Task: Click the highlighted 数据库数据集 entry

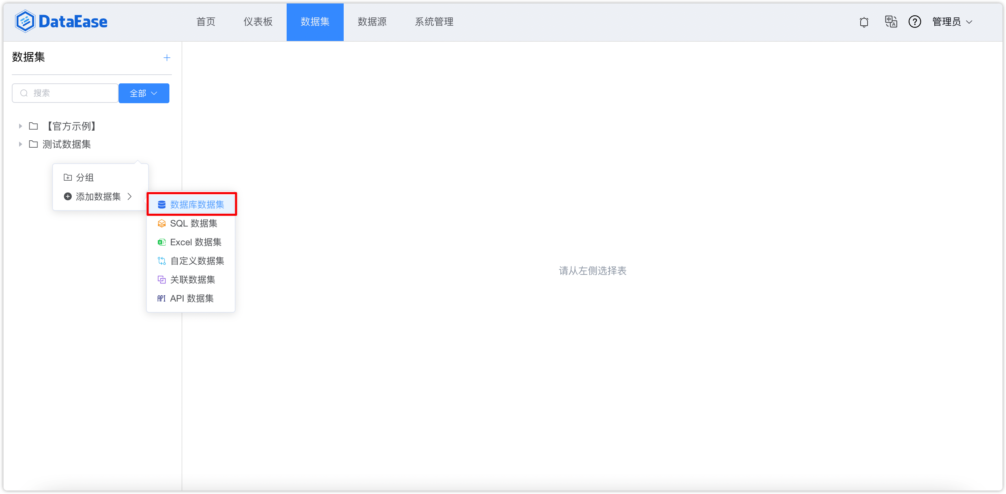Action: [197, 204]
